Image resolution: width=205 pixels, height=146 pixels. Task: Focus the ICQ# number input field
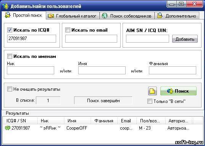[32, 39]
